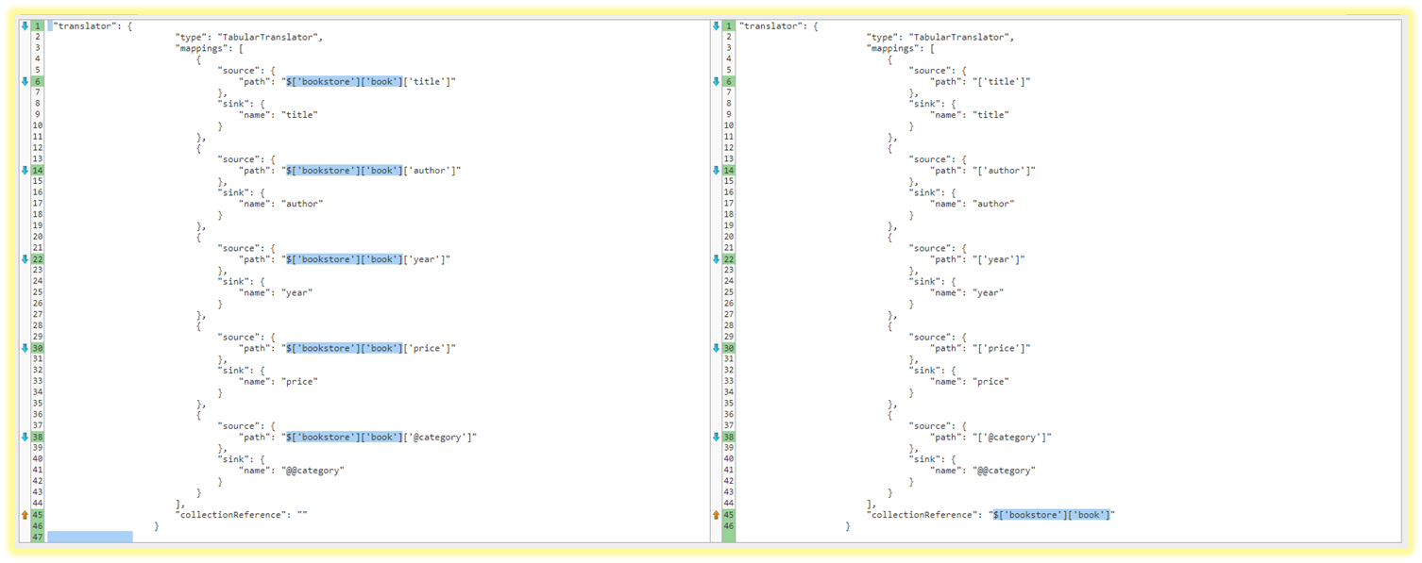Viewport: 1422px width, 563px height.
Task: Click the blue down arrow beside line 1 in the left gutter
Action: click(25, 25)
